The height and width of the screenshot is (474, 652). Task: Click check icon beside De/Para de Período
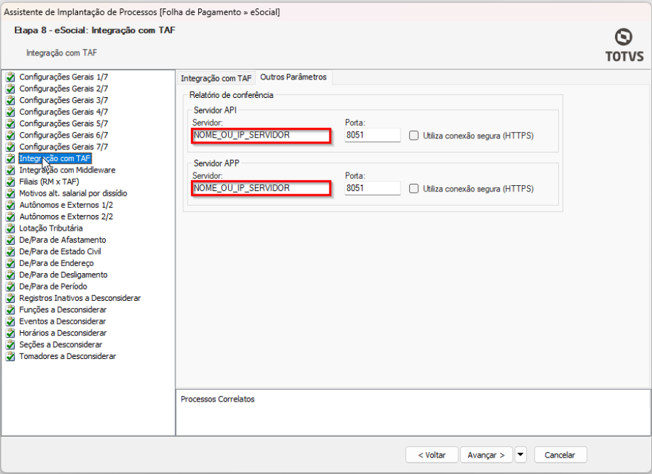tap(11, 286)
